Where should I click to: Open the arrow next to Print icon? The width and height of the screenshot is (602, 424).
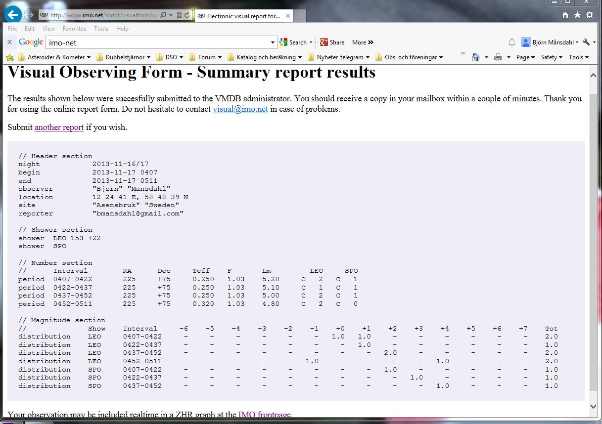coord(509,57)
